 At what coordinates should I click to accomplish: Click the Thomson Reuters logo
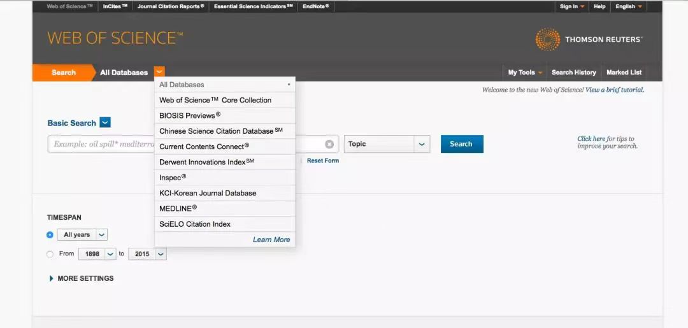coord(589,39)
